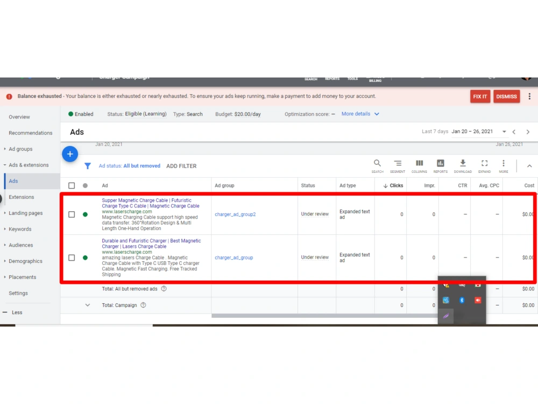This screenshot has height=404, width=538.
Task: Open the charger_ad_group2 link
Action: pos(235,214)
